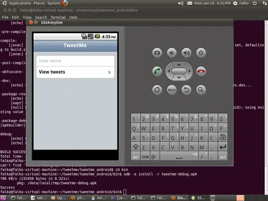Image resolution: width=268 pixels, height=201 pixels.
Task: Focus the User name input field
Action: (76, 61)
